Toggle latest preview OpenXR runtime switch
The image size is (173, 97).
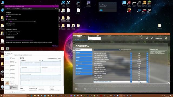click(7, 16)
